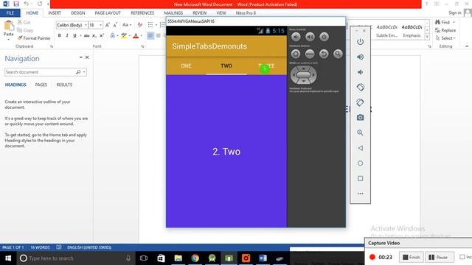Apply yellow text highlight color
Image resolution: width=472 pixels, height=265 pixels.
pos(124,36)
